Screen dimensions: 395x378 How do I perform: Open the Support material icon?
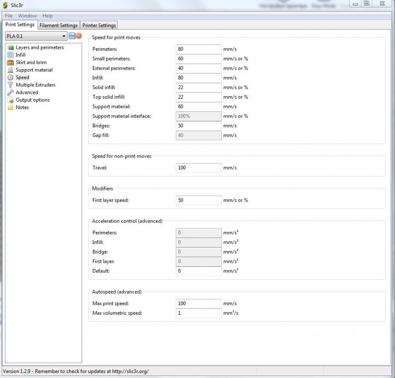[x=11, y=70]
